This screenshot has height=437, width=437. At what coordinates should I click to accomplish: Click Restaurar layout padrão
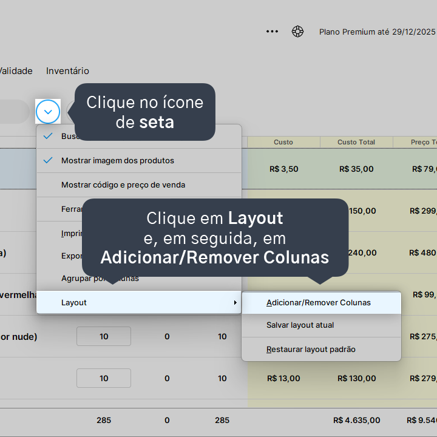click(x=321, y=349)
